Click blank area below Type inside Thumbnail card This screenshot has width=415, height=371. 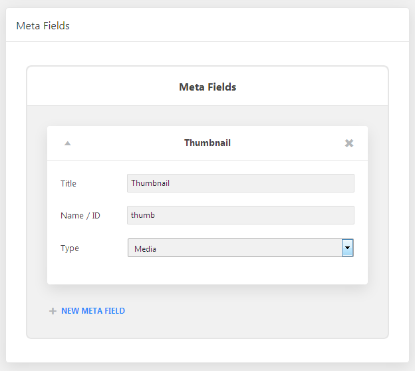click(x=207, y=271)
